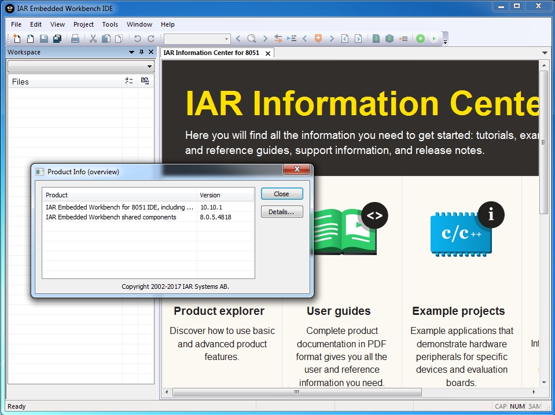Click the Paste toolbar icon
The width and height of the screenshot is (555, 415).
[x=119, y=39]
